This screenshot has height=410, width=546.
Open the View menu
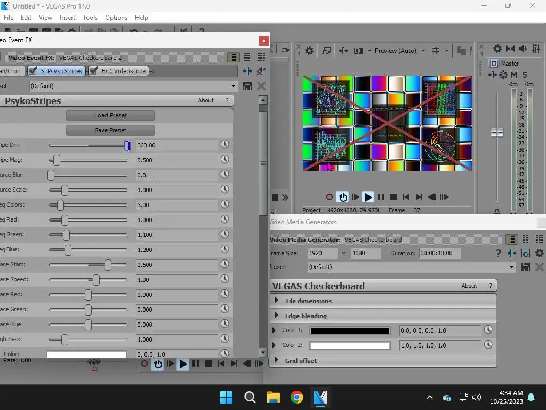[x=45, y=18]
